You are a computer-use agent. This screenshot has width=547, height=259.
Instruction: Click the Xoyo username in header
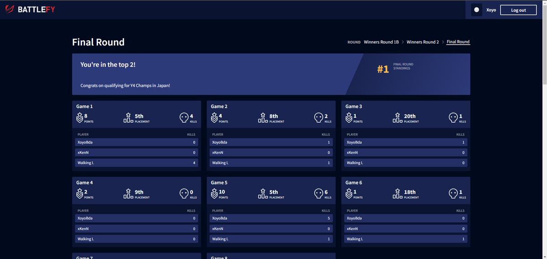(491, 10)
